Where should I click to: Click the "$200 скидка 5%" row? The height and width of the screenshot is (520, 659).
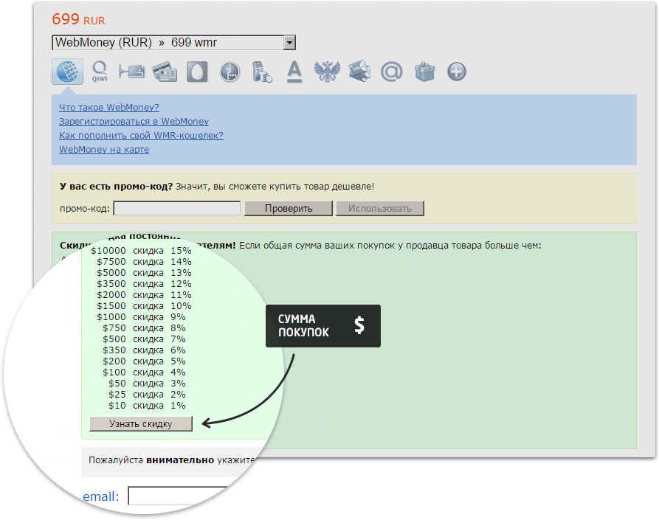pyautogui.click(x=144, y=361)
